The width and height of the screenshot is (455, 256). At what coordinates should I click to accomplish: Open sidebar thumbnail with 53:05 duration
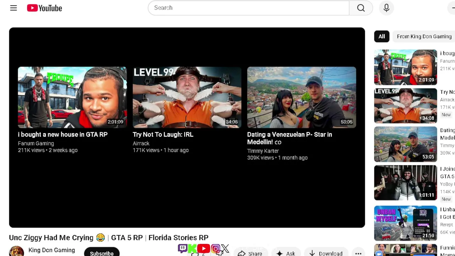point(405,144)
